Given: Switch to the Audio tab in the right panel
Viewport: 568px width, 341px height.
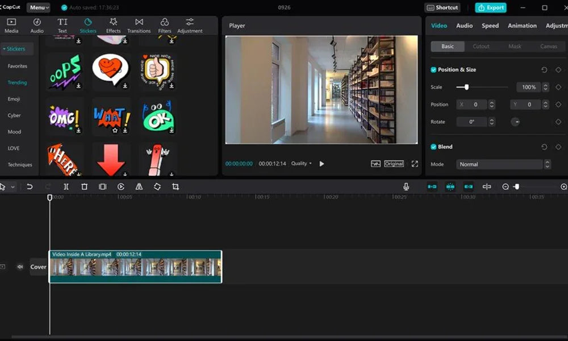Looking at the screenshot, I should (x=464, y=26).
